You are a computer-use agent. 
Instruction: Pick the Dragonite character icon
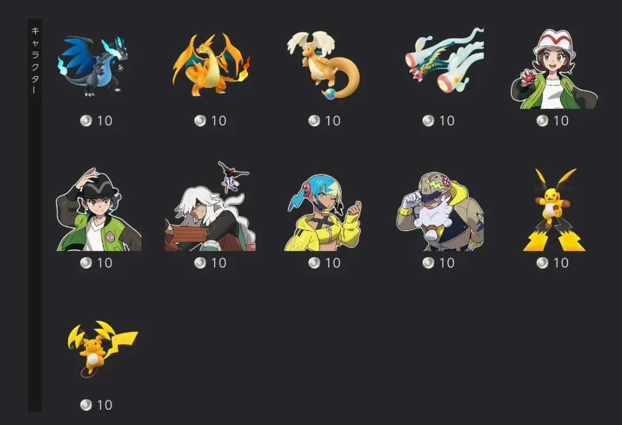(x=323, y=65)
